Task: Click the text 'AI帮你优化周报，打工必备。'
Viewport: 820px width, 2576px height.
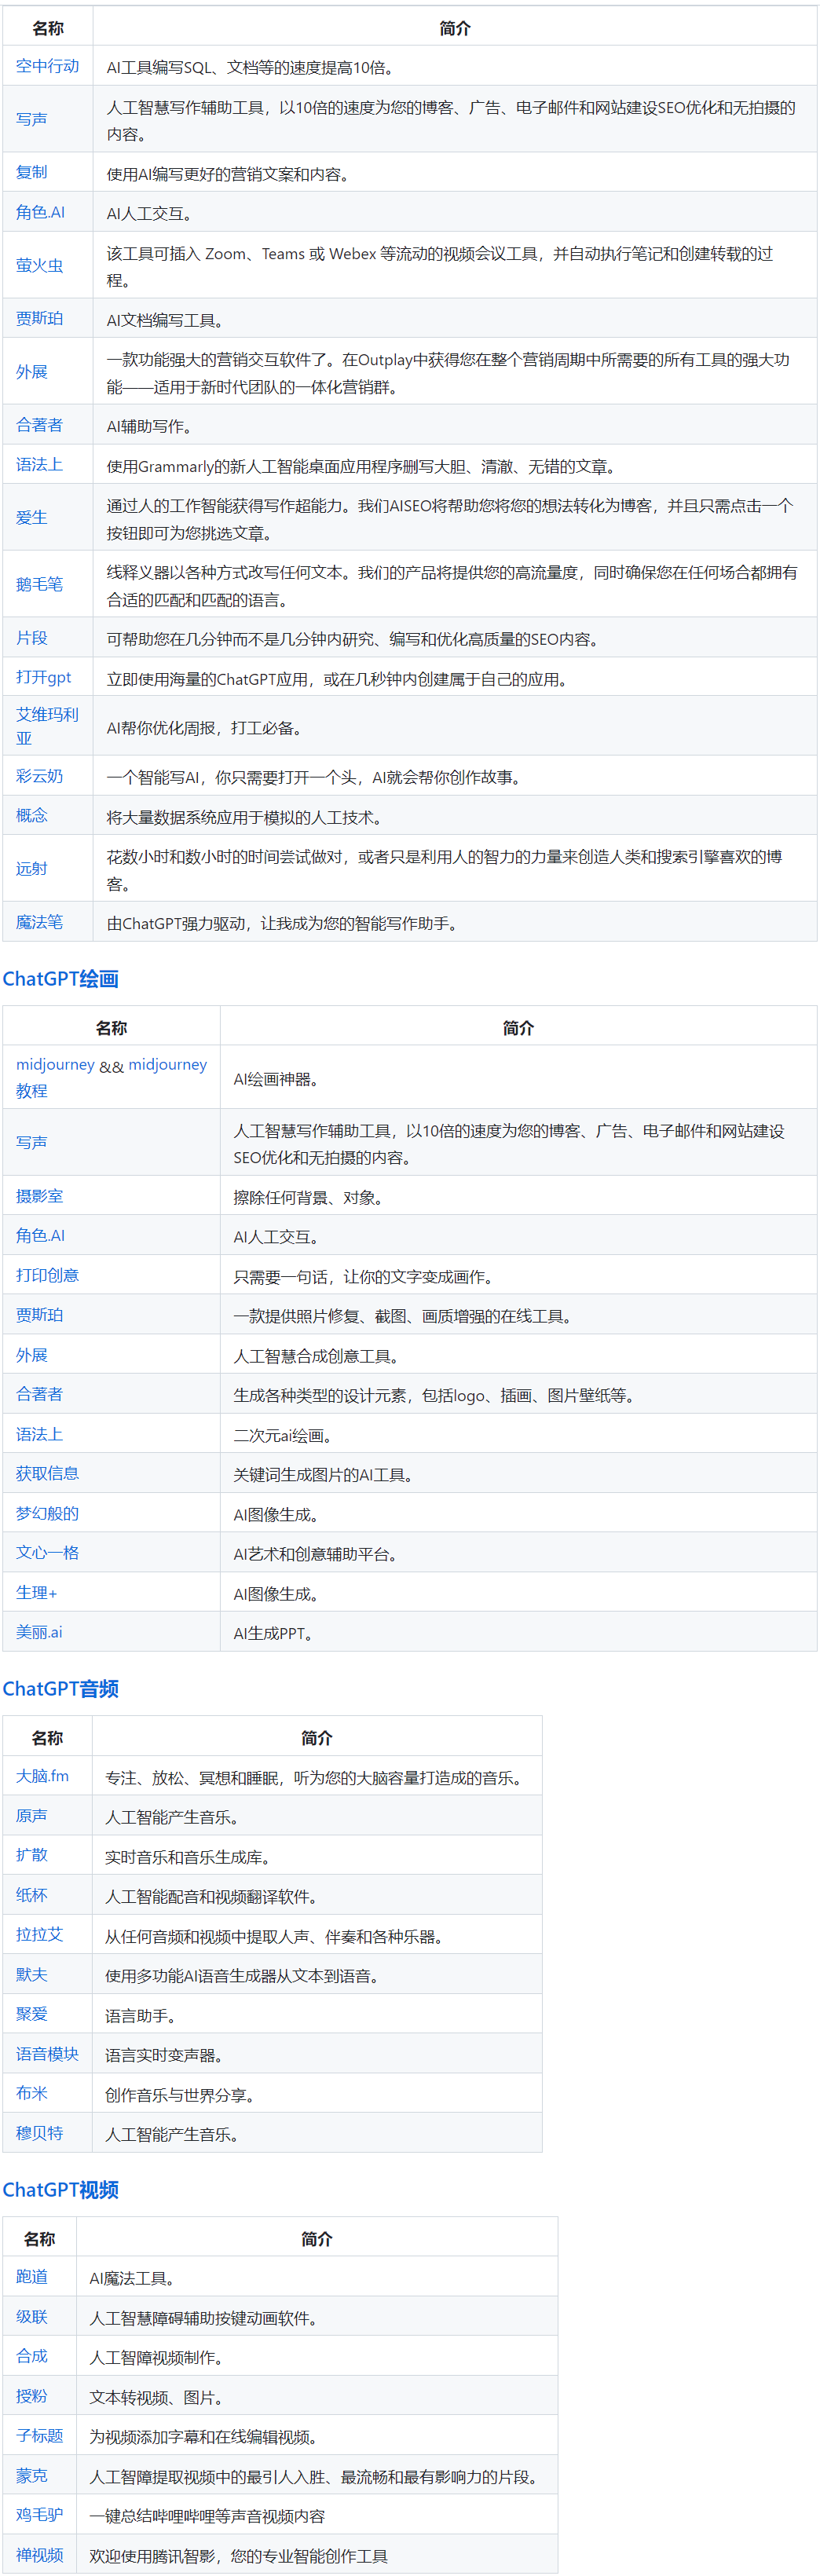Action: click(206, 728)
